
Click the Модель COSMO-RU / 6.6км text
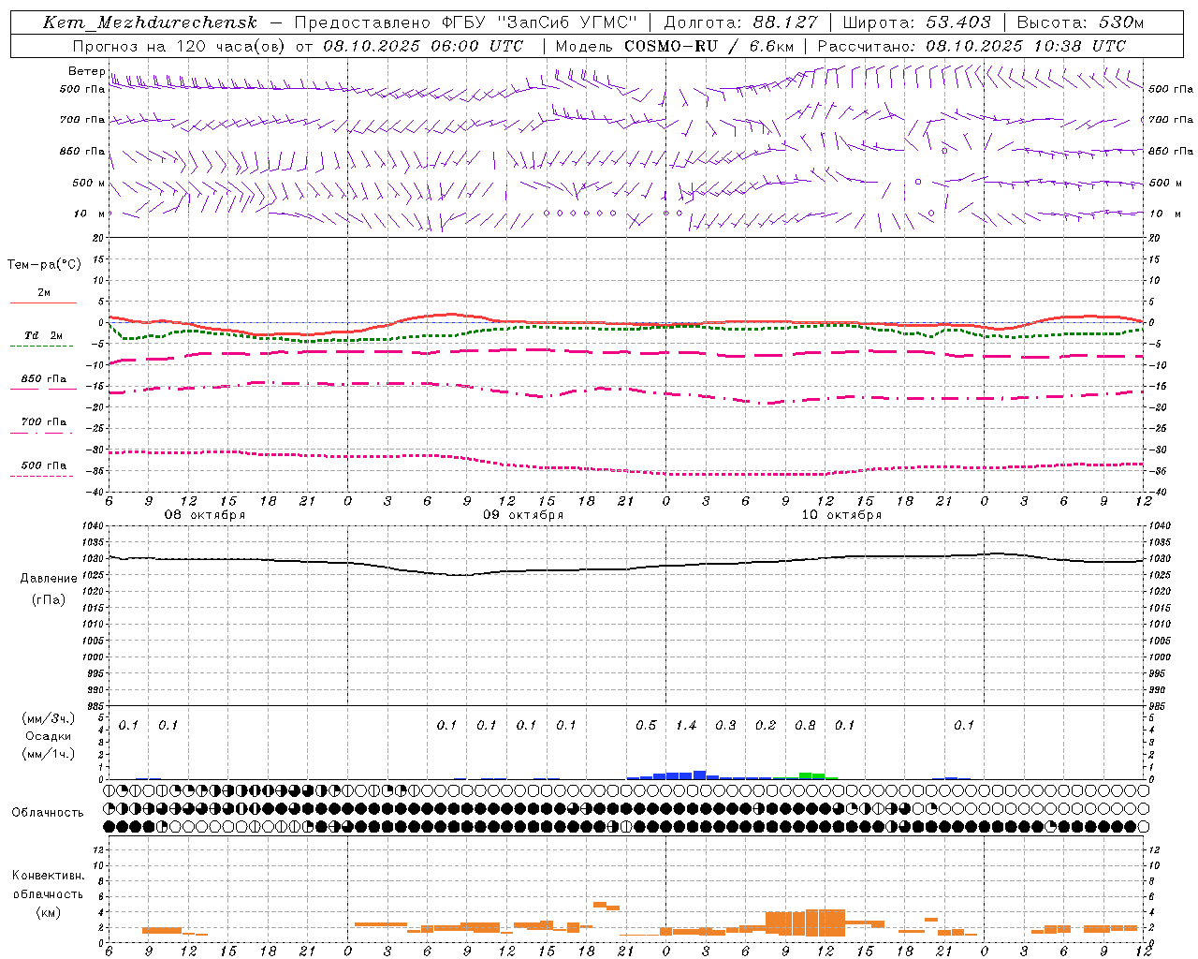pyautogui.click(x=674, y=46)
